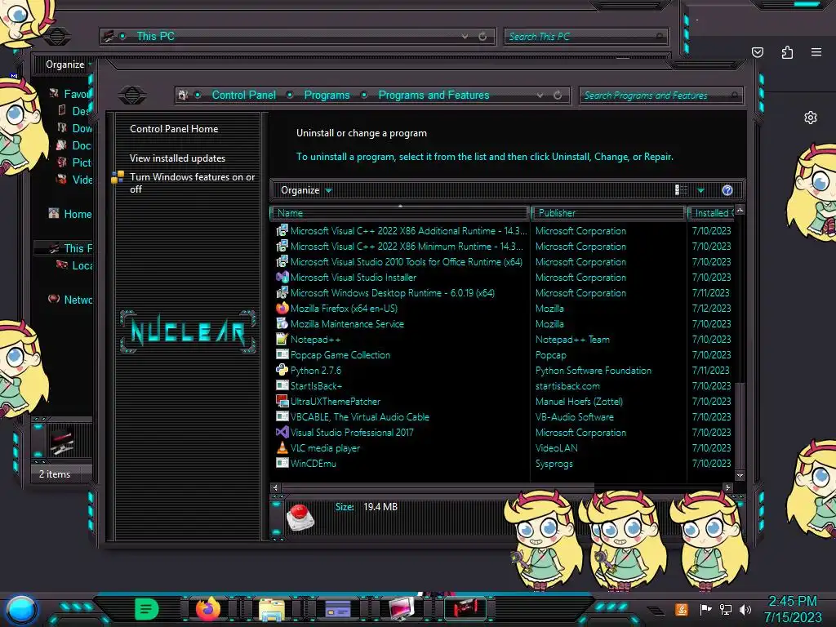Open File Explorer from the taskbar
The image size is (836, 627).
coord(271,609)
